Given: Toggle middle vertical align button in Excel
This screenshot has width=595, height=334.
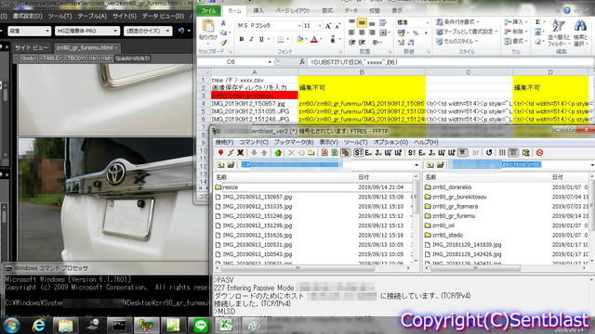Looking at the screenshot, I should [362, 23].
